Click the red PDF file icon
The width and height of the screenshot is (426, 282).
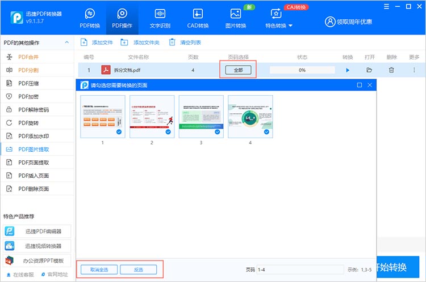106,70
